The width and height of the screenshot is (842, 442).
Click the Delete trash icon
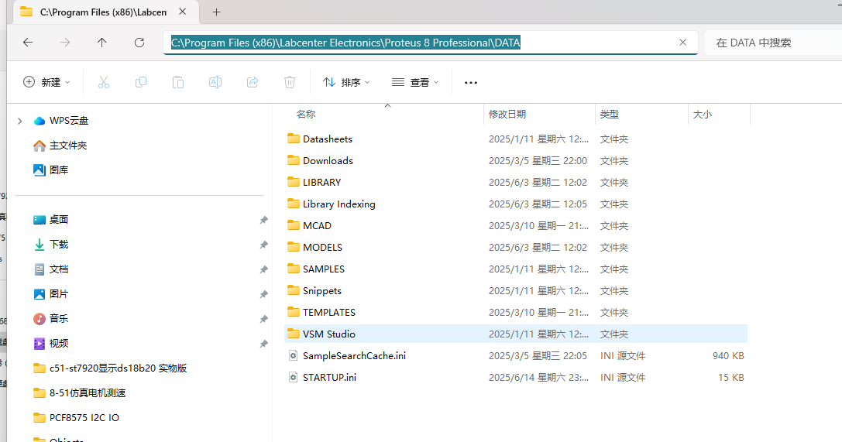(290, 82)
